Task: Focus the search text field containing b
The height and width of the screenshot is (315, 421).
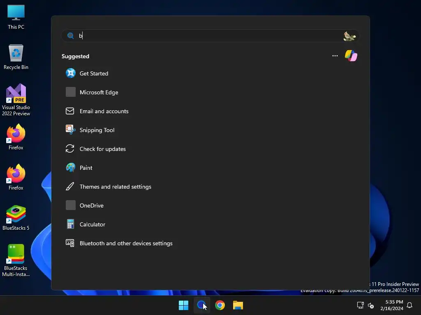Action: click(x=210, y=36)
